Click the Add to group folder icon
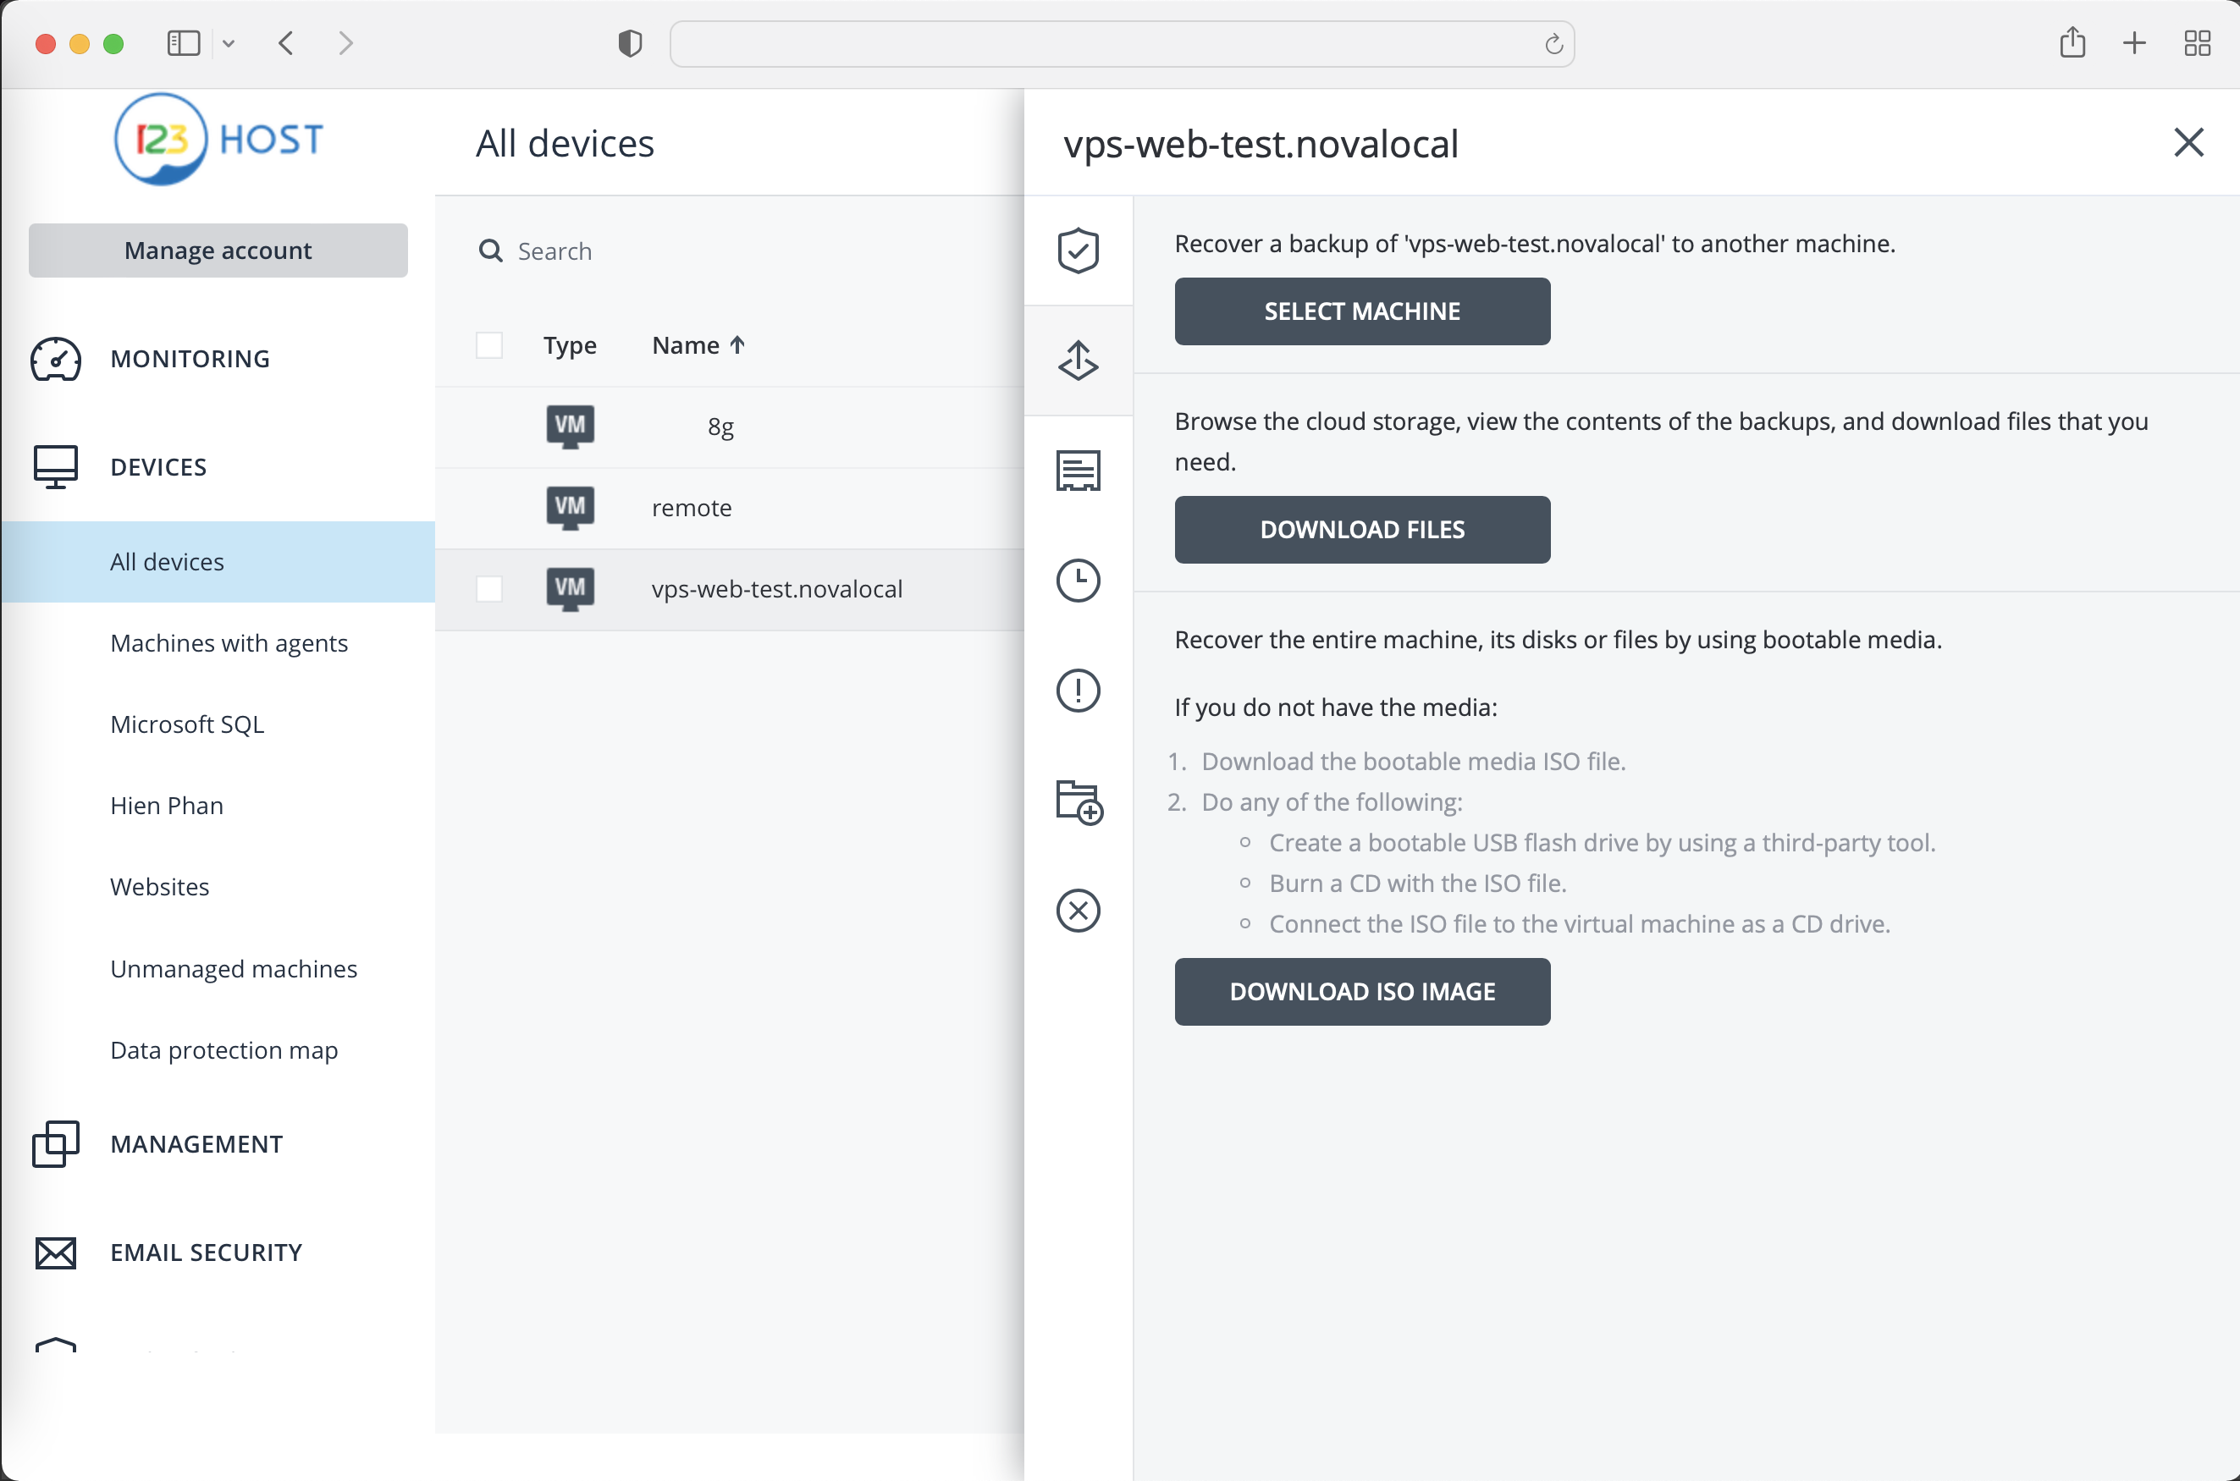 (x=1078, y=802)
